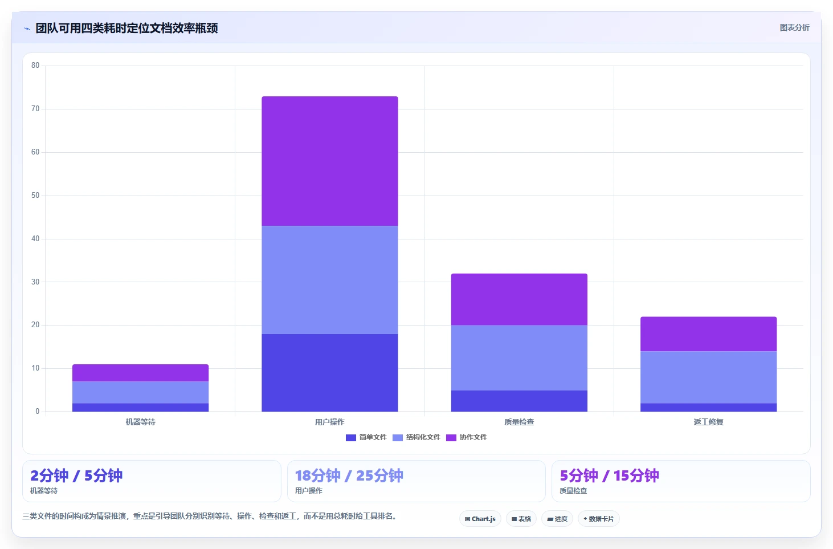Toggle 协作文件 legend color box
The image size is (833, 549).
click(451, 437)
